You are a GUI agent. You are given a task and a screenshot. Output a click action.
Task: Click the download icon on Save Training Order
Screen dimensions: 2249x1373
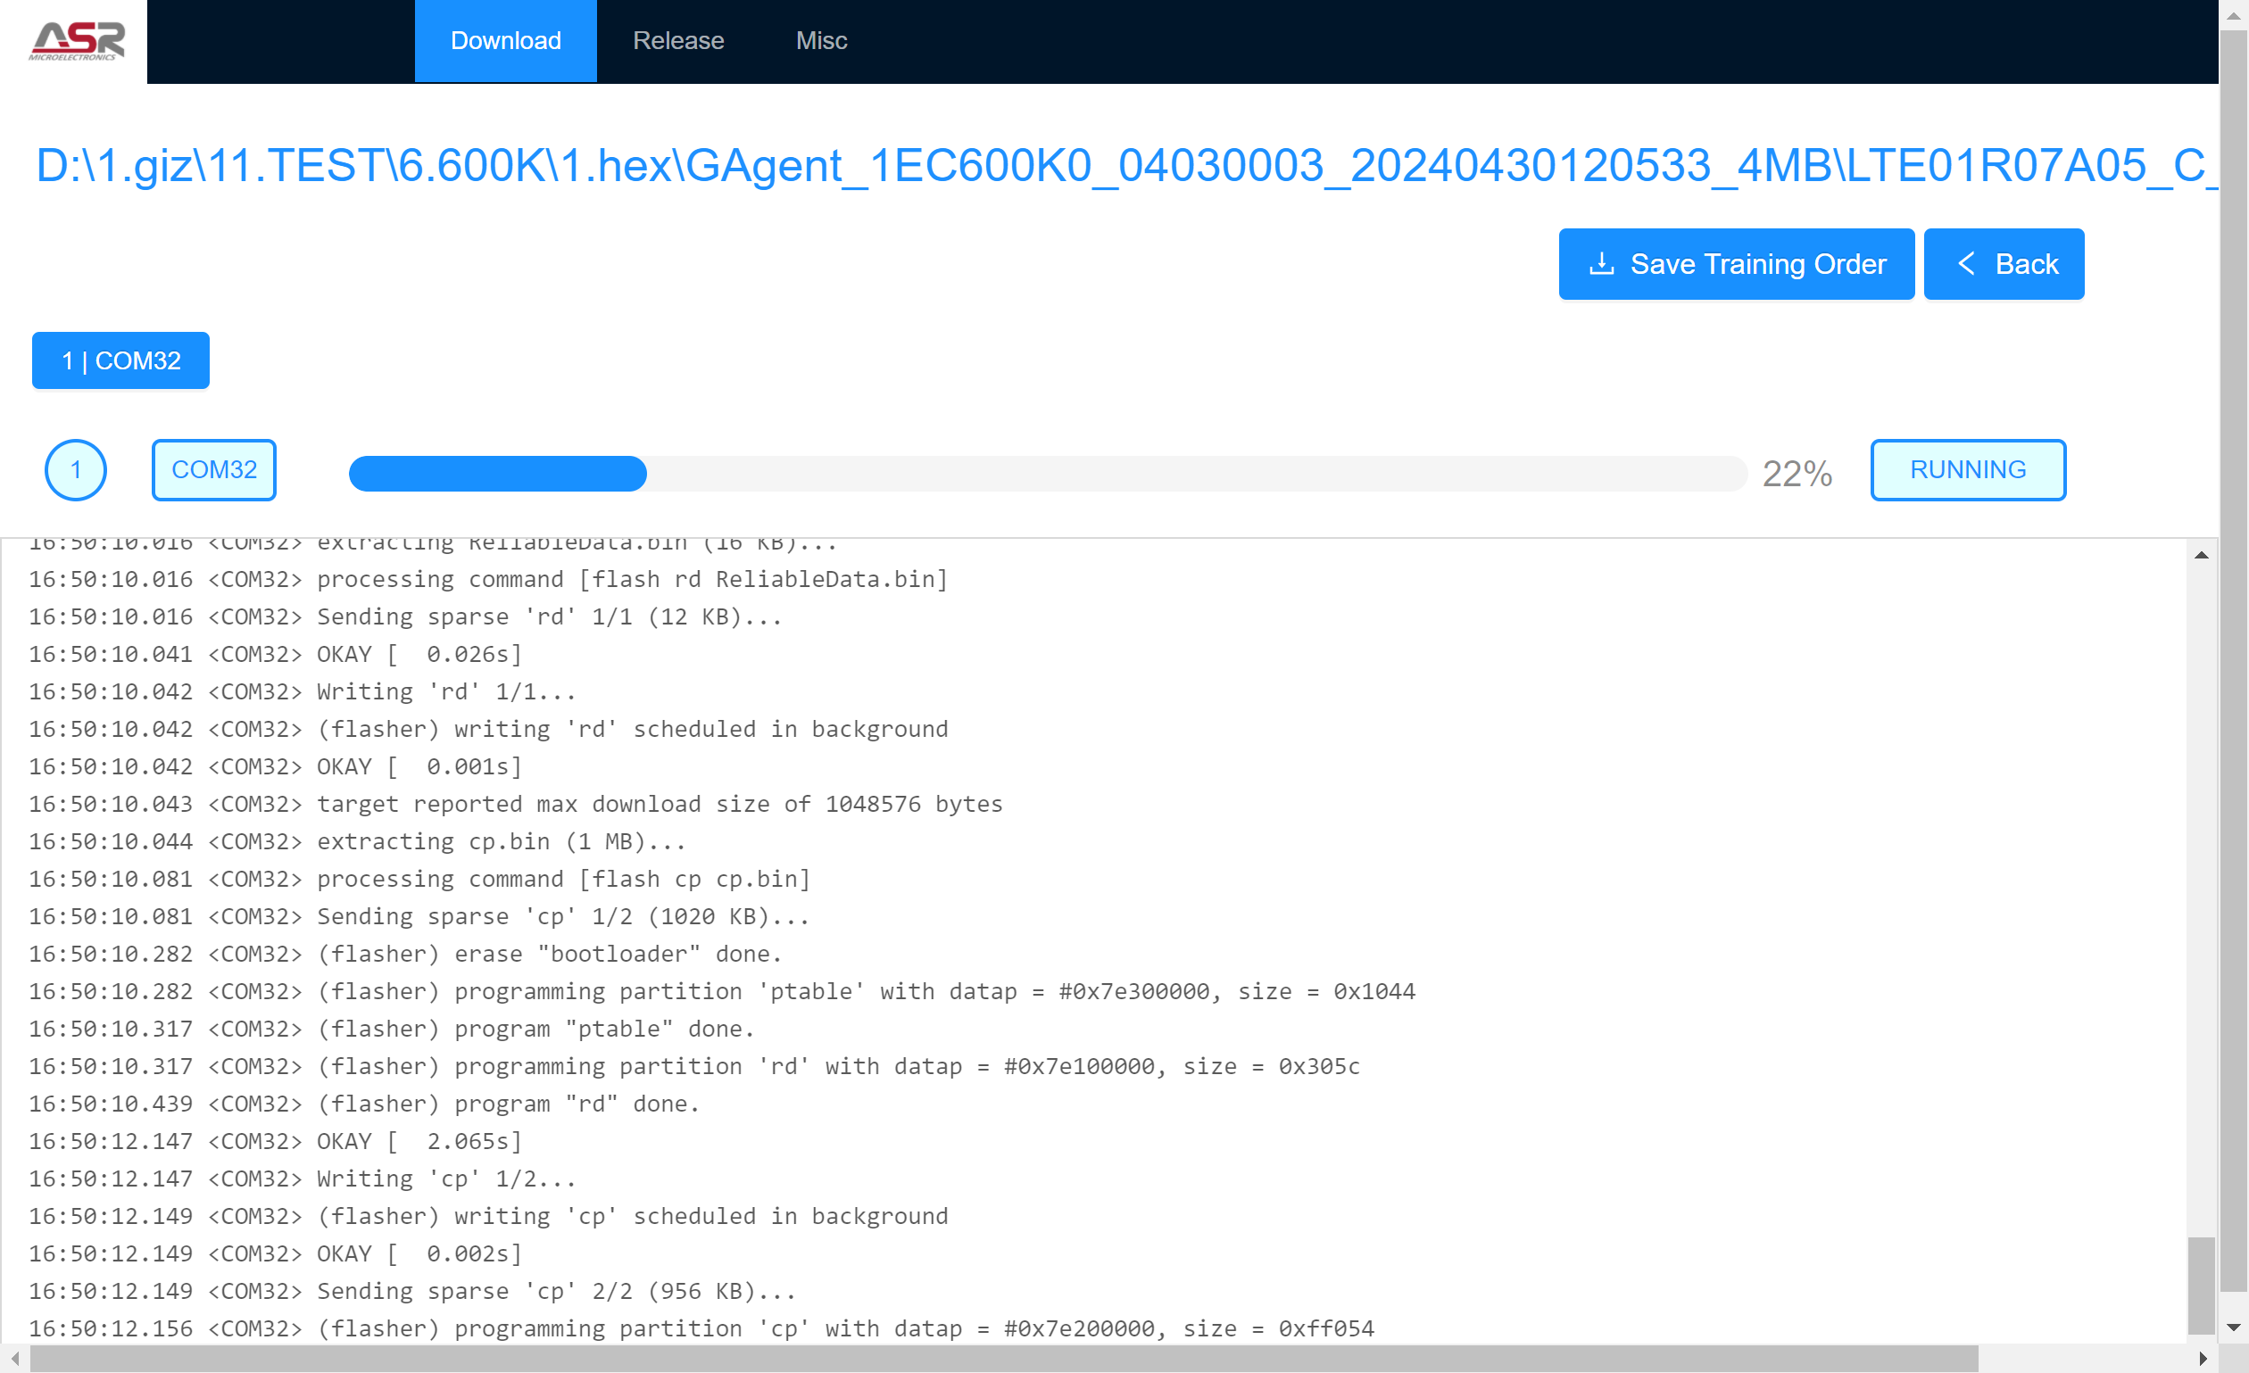(1601, 264)
